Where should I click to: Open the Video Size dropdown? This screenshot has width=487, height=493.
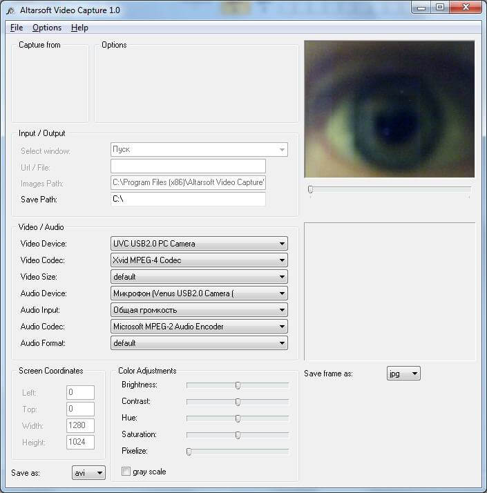(x=199, y=277)
